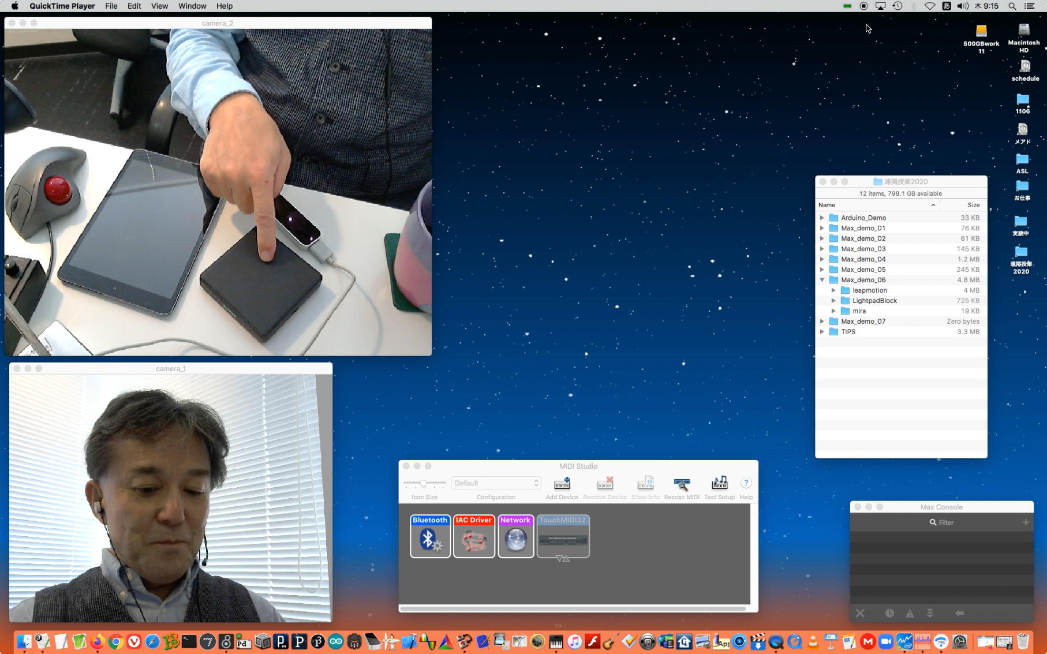Launch Arduino IDE from the Dock
Viewport: 1047px width, 654px height.
pos(336,641)
